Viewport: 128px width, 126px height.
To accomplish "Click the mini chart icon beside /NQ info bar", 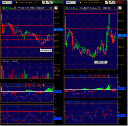I will (56, 8).
